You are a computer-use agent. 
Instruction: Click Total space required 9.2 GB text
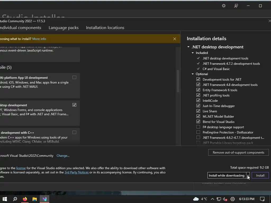tap(249, 167)
